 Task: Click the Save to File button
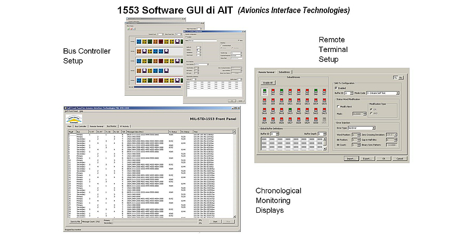(x=76, y=222)
